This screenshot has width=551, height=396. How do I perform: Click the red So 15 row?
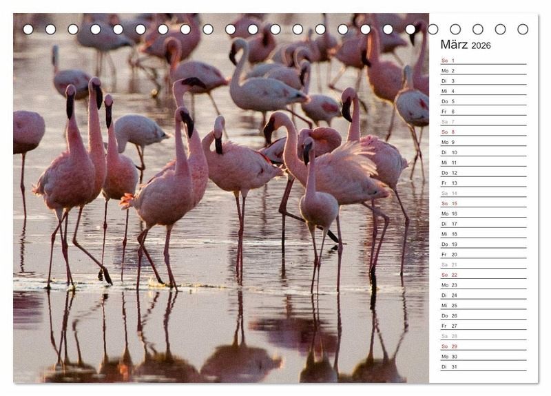483,203
